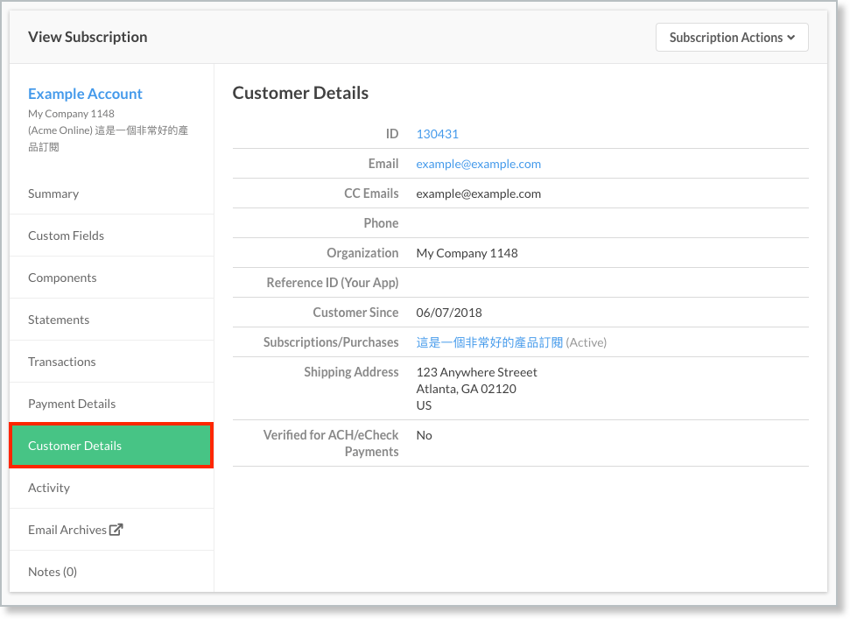Click the (Active) status text
The width and height of the screenshot is (850, 619).
coord(586,342)
